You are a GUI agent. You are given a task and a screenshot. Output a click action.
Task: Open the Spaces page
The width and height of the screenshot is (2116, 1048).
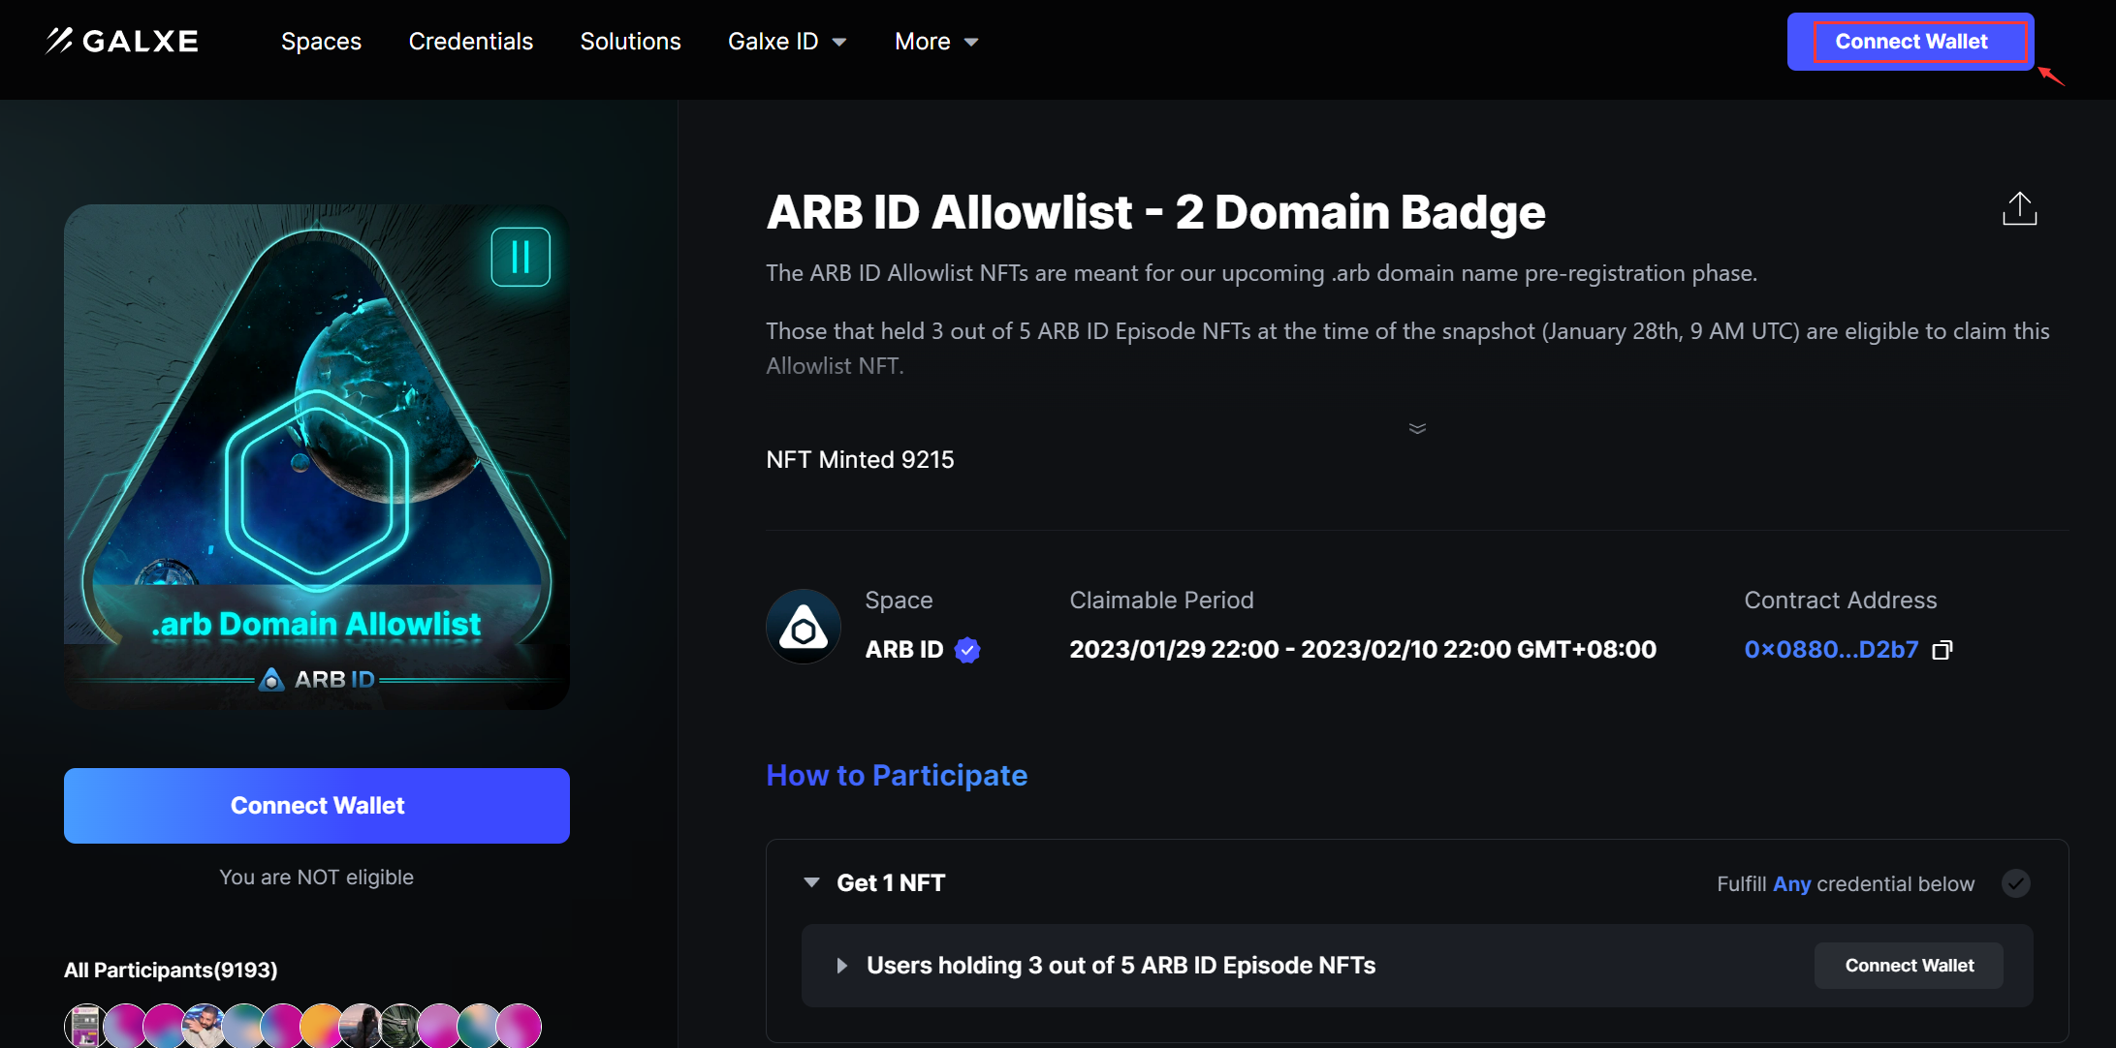point(321,41)
